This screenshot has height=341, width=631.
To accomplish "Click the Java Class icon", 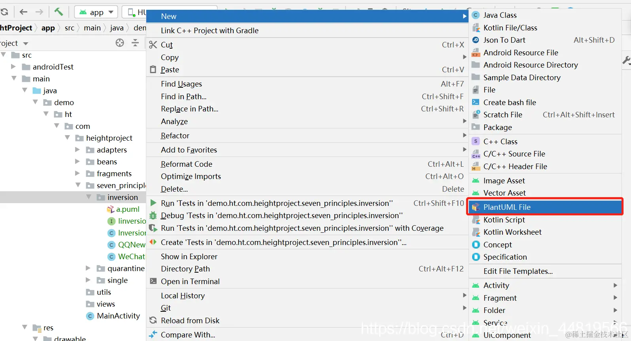I will pyautogui.click(x=476, y=15).
